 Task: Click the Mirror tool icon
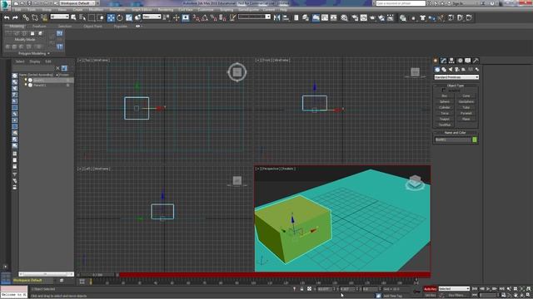point(276,17)
